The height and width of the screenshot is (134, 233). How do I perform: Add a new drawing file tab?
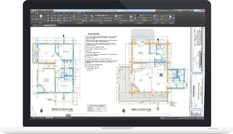[x=58, y=26]
